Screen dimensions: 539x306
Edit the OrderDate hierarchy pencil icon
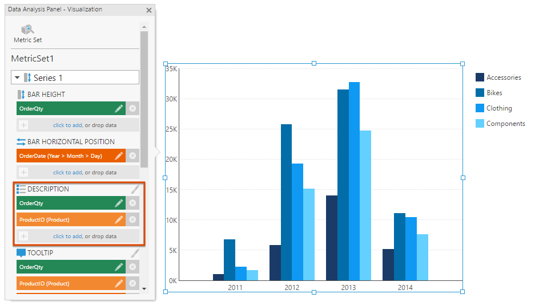119,156
